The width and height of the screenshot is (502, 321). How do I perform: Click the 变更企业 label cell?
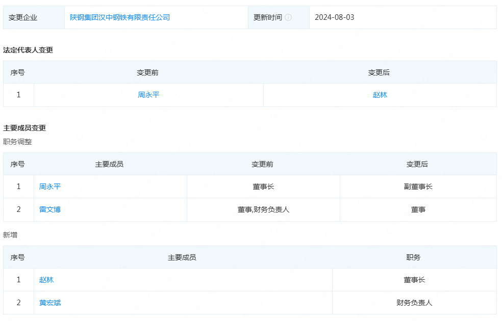pos(23,17)
